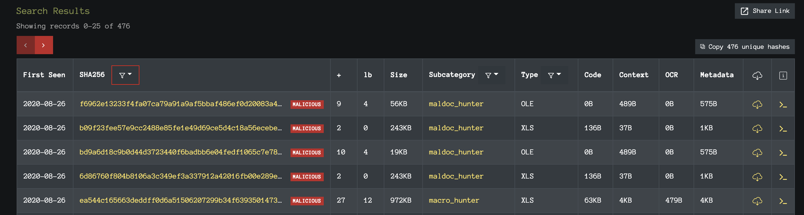Click the info icon in table header

click(783, 76)
